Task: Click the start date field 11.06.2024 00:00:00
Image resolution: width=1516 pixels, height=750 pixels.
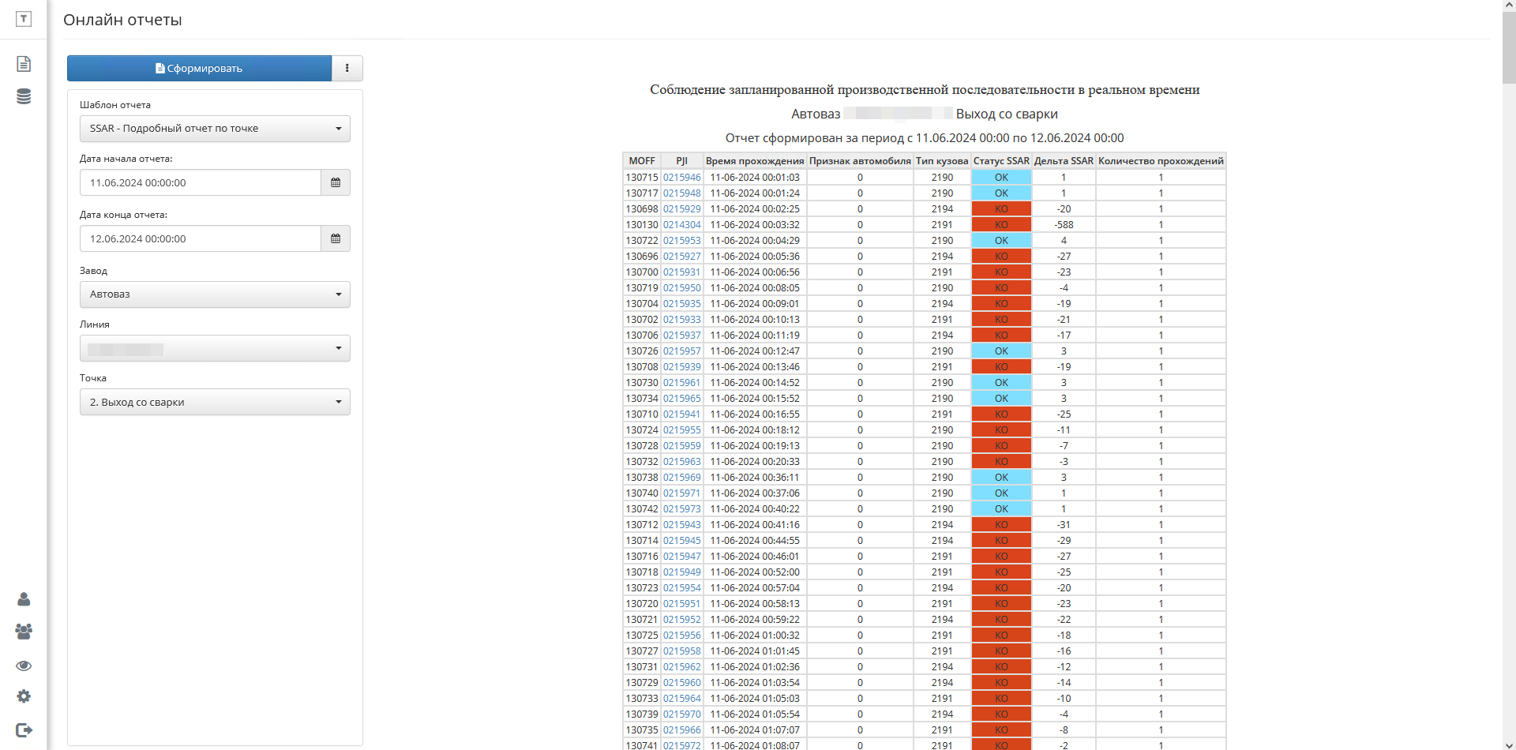Action: (201, 182)
